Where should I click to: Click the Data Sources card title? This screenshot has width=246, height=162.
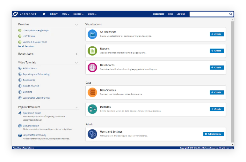(x=108, y=90)
